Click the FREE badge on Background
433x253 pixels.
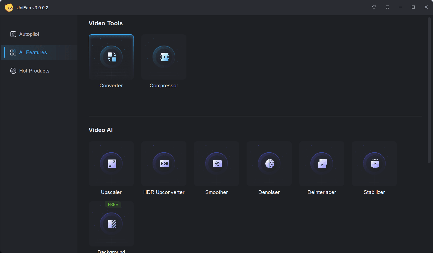[113, 205]
